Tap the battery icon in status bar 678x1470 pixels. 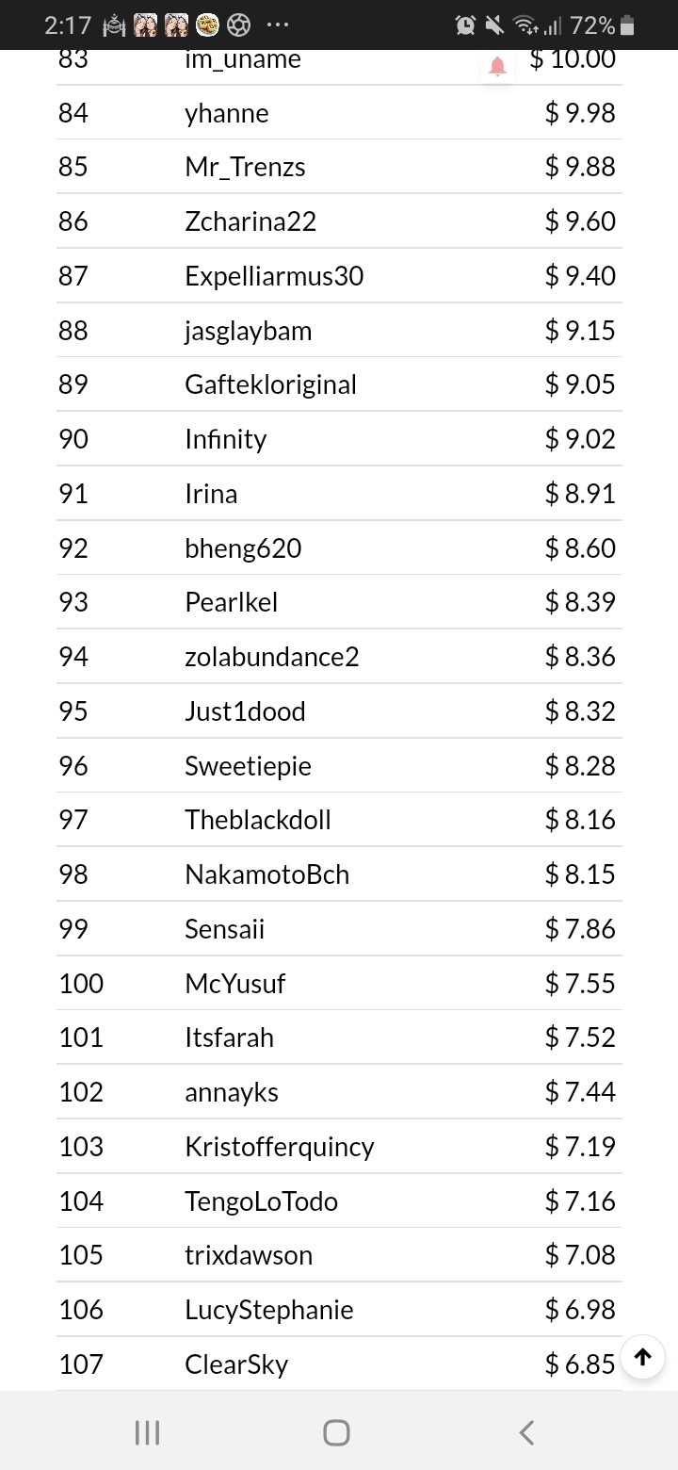click(x=629, y=25)
